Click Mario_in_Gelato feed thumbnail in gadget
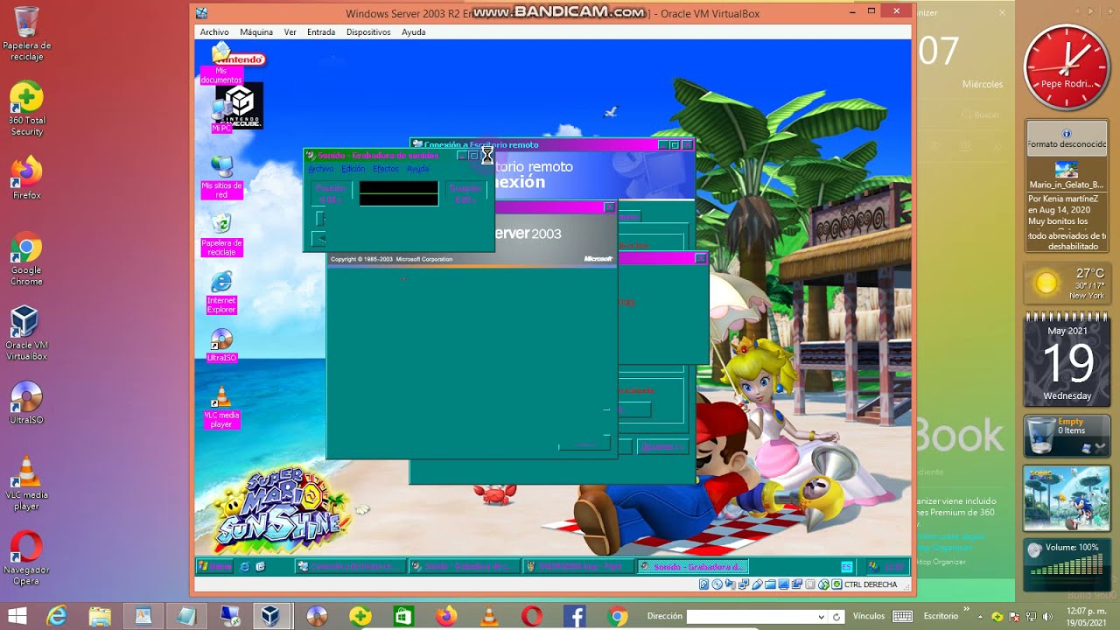 [1067, 169]
